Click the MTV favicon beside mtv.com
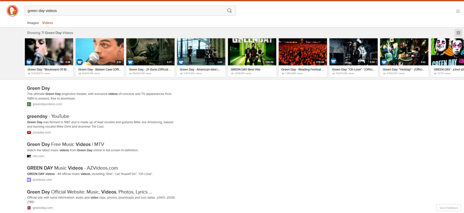The image size is (464, 213). click(29, 156)
